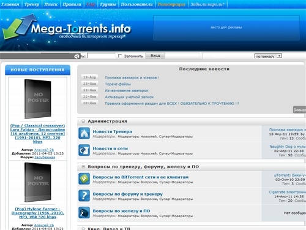The width and height of the screenshot is (306, 230).
Task: Open the Зарубежная forum link
Action: click(x=45, y=157)
